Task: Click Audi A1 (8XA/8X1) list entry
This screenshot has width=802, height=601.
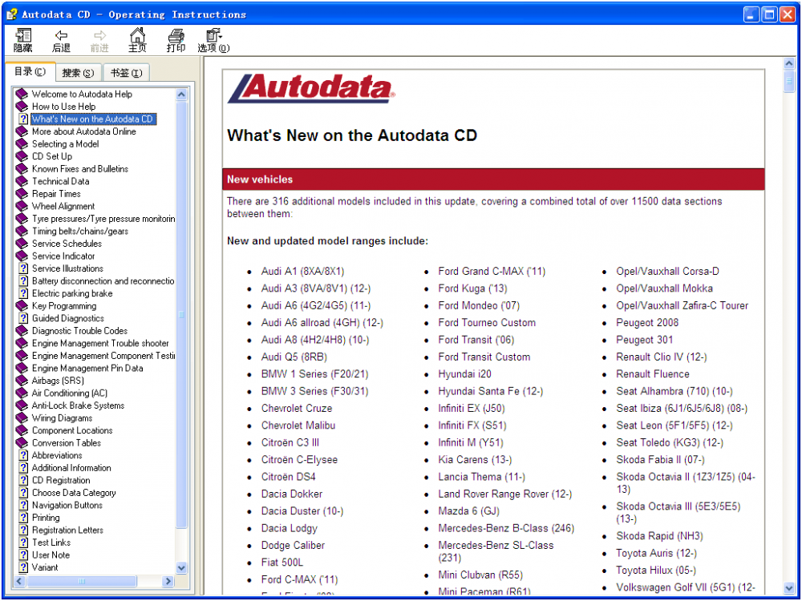Action: tap(302, 272)
